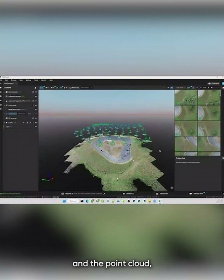
Task: Collapse the Layers group
Action: 4,123
